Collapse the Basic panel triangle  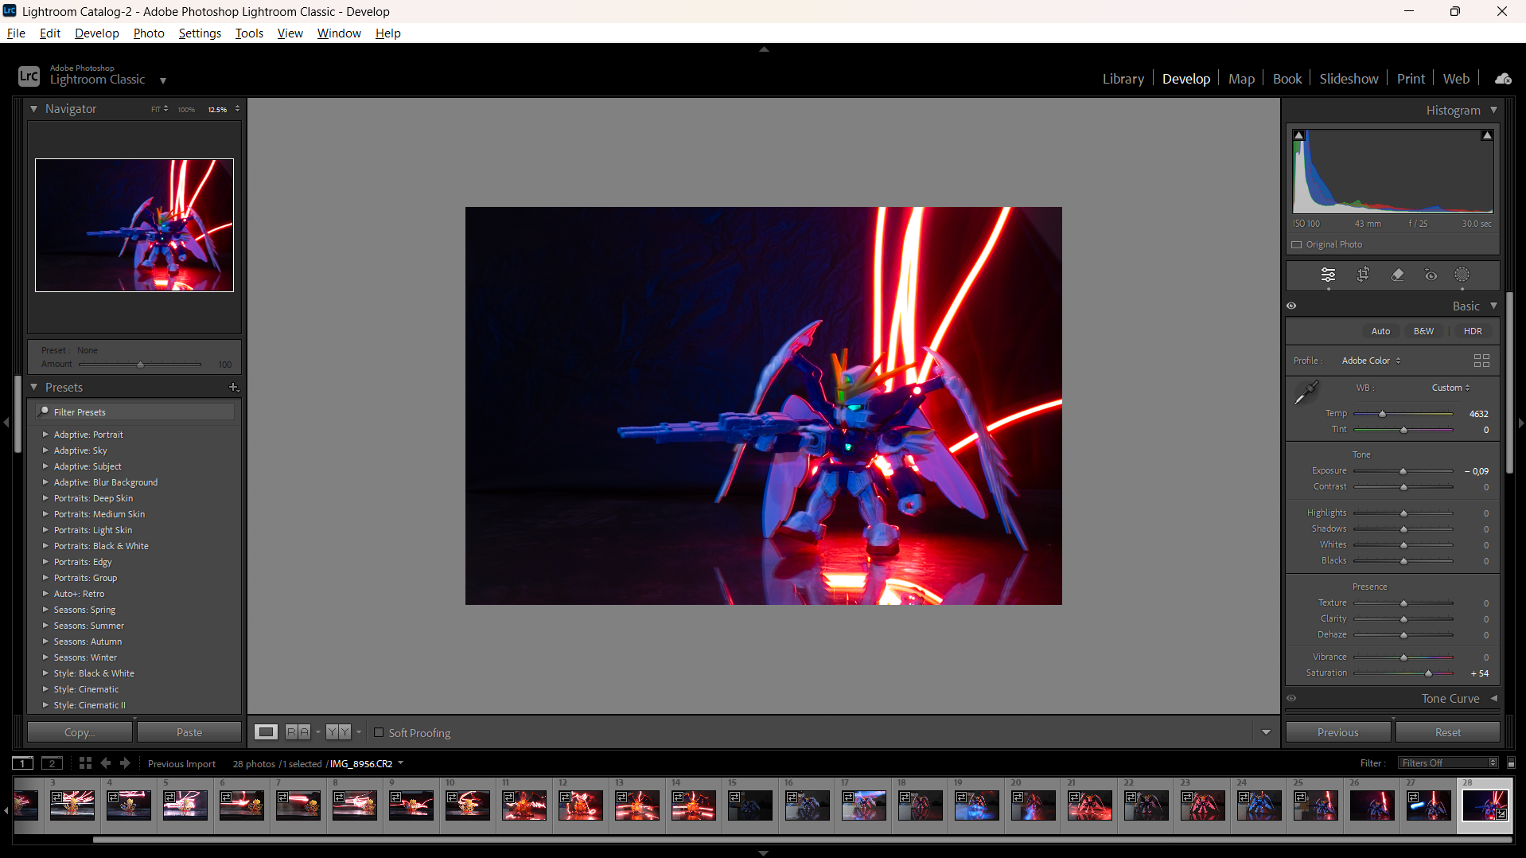pyautogui.click(x=1493, y=306)
